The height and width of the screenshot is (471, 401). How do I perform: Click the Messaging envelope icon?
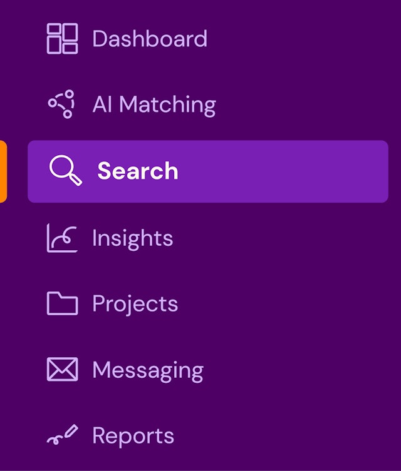pyautogui.click(x=62, y=370)
